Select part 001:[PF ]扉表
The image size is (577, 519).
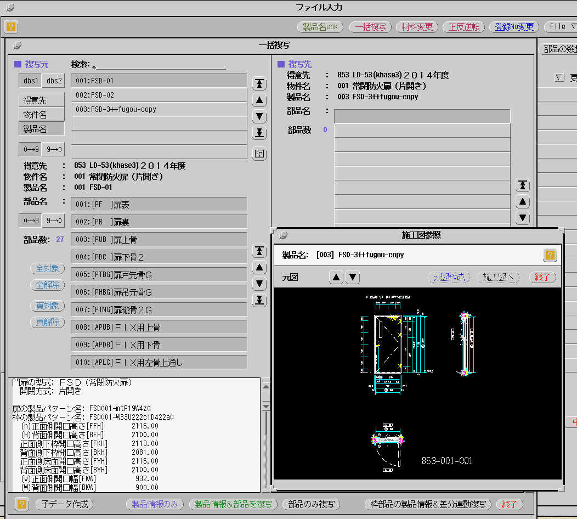coord(159,204)
